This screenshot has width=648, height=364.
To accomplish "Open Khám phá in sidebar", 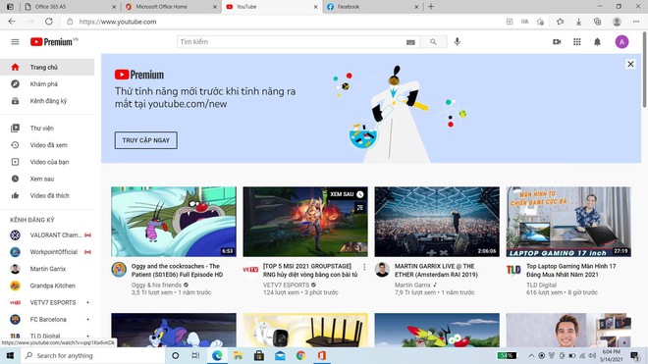I will 47,83.
